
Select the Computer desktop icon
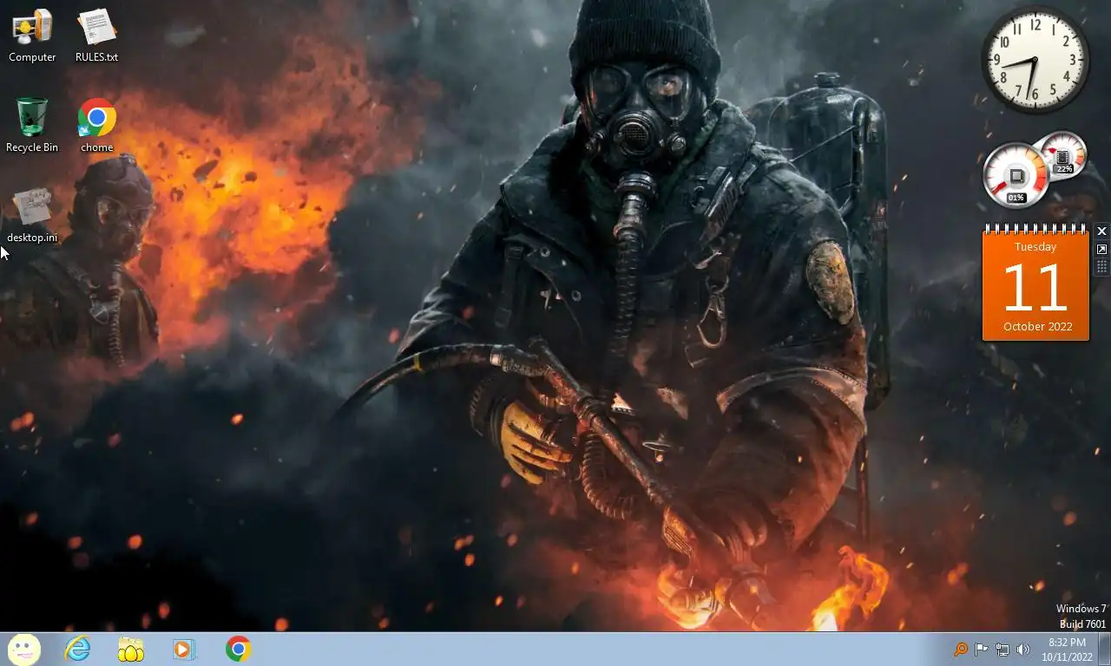click(x=32, y=36)
